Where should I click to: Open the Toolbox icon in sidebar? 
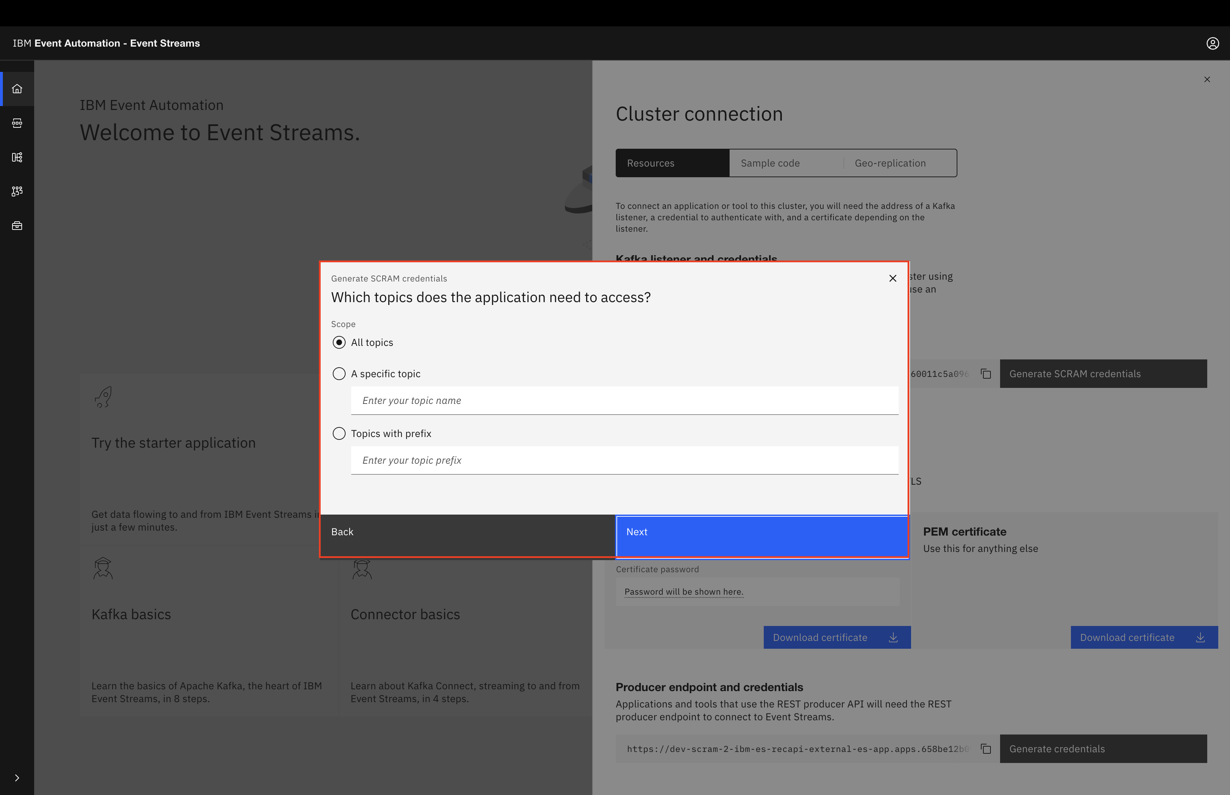coord(17,226)
